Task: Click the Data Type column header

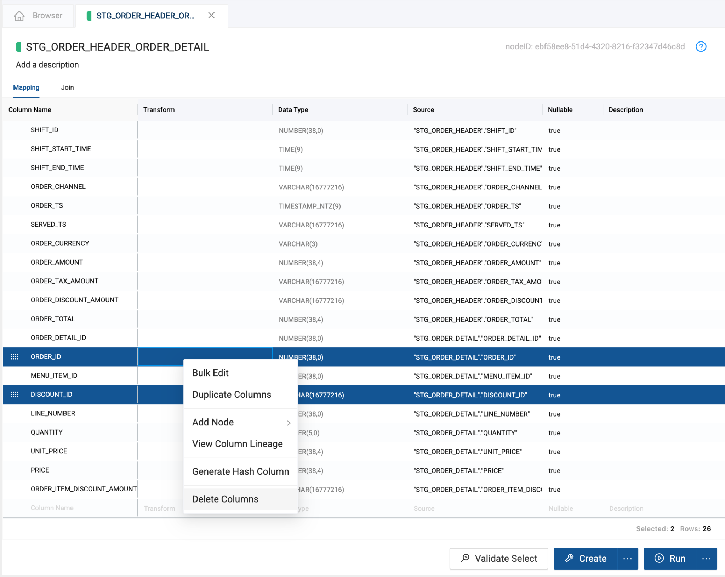Action: click(x=293, y=110)
